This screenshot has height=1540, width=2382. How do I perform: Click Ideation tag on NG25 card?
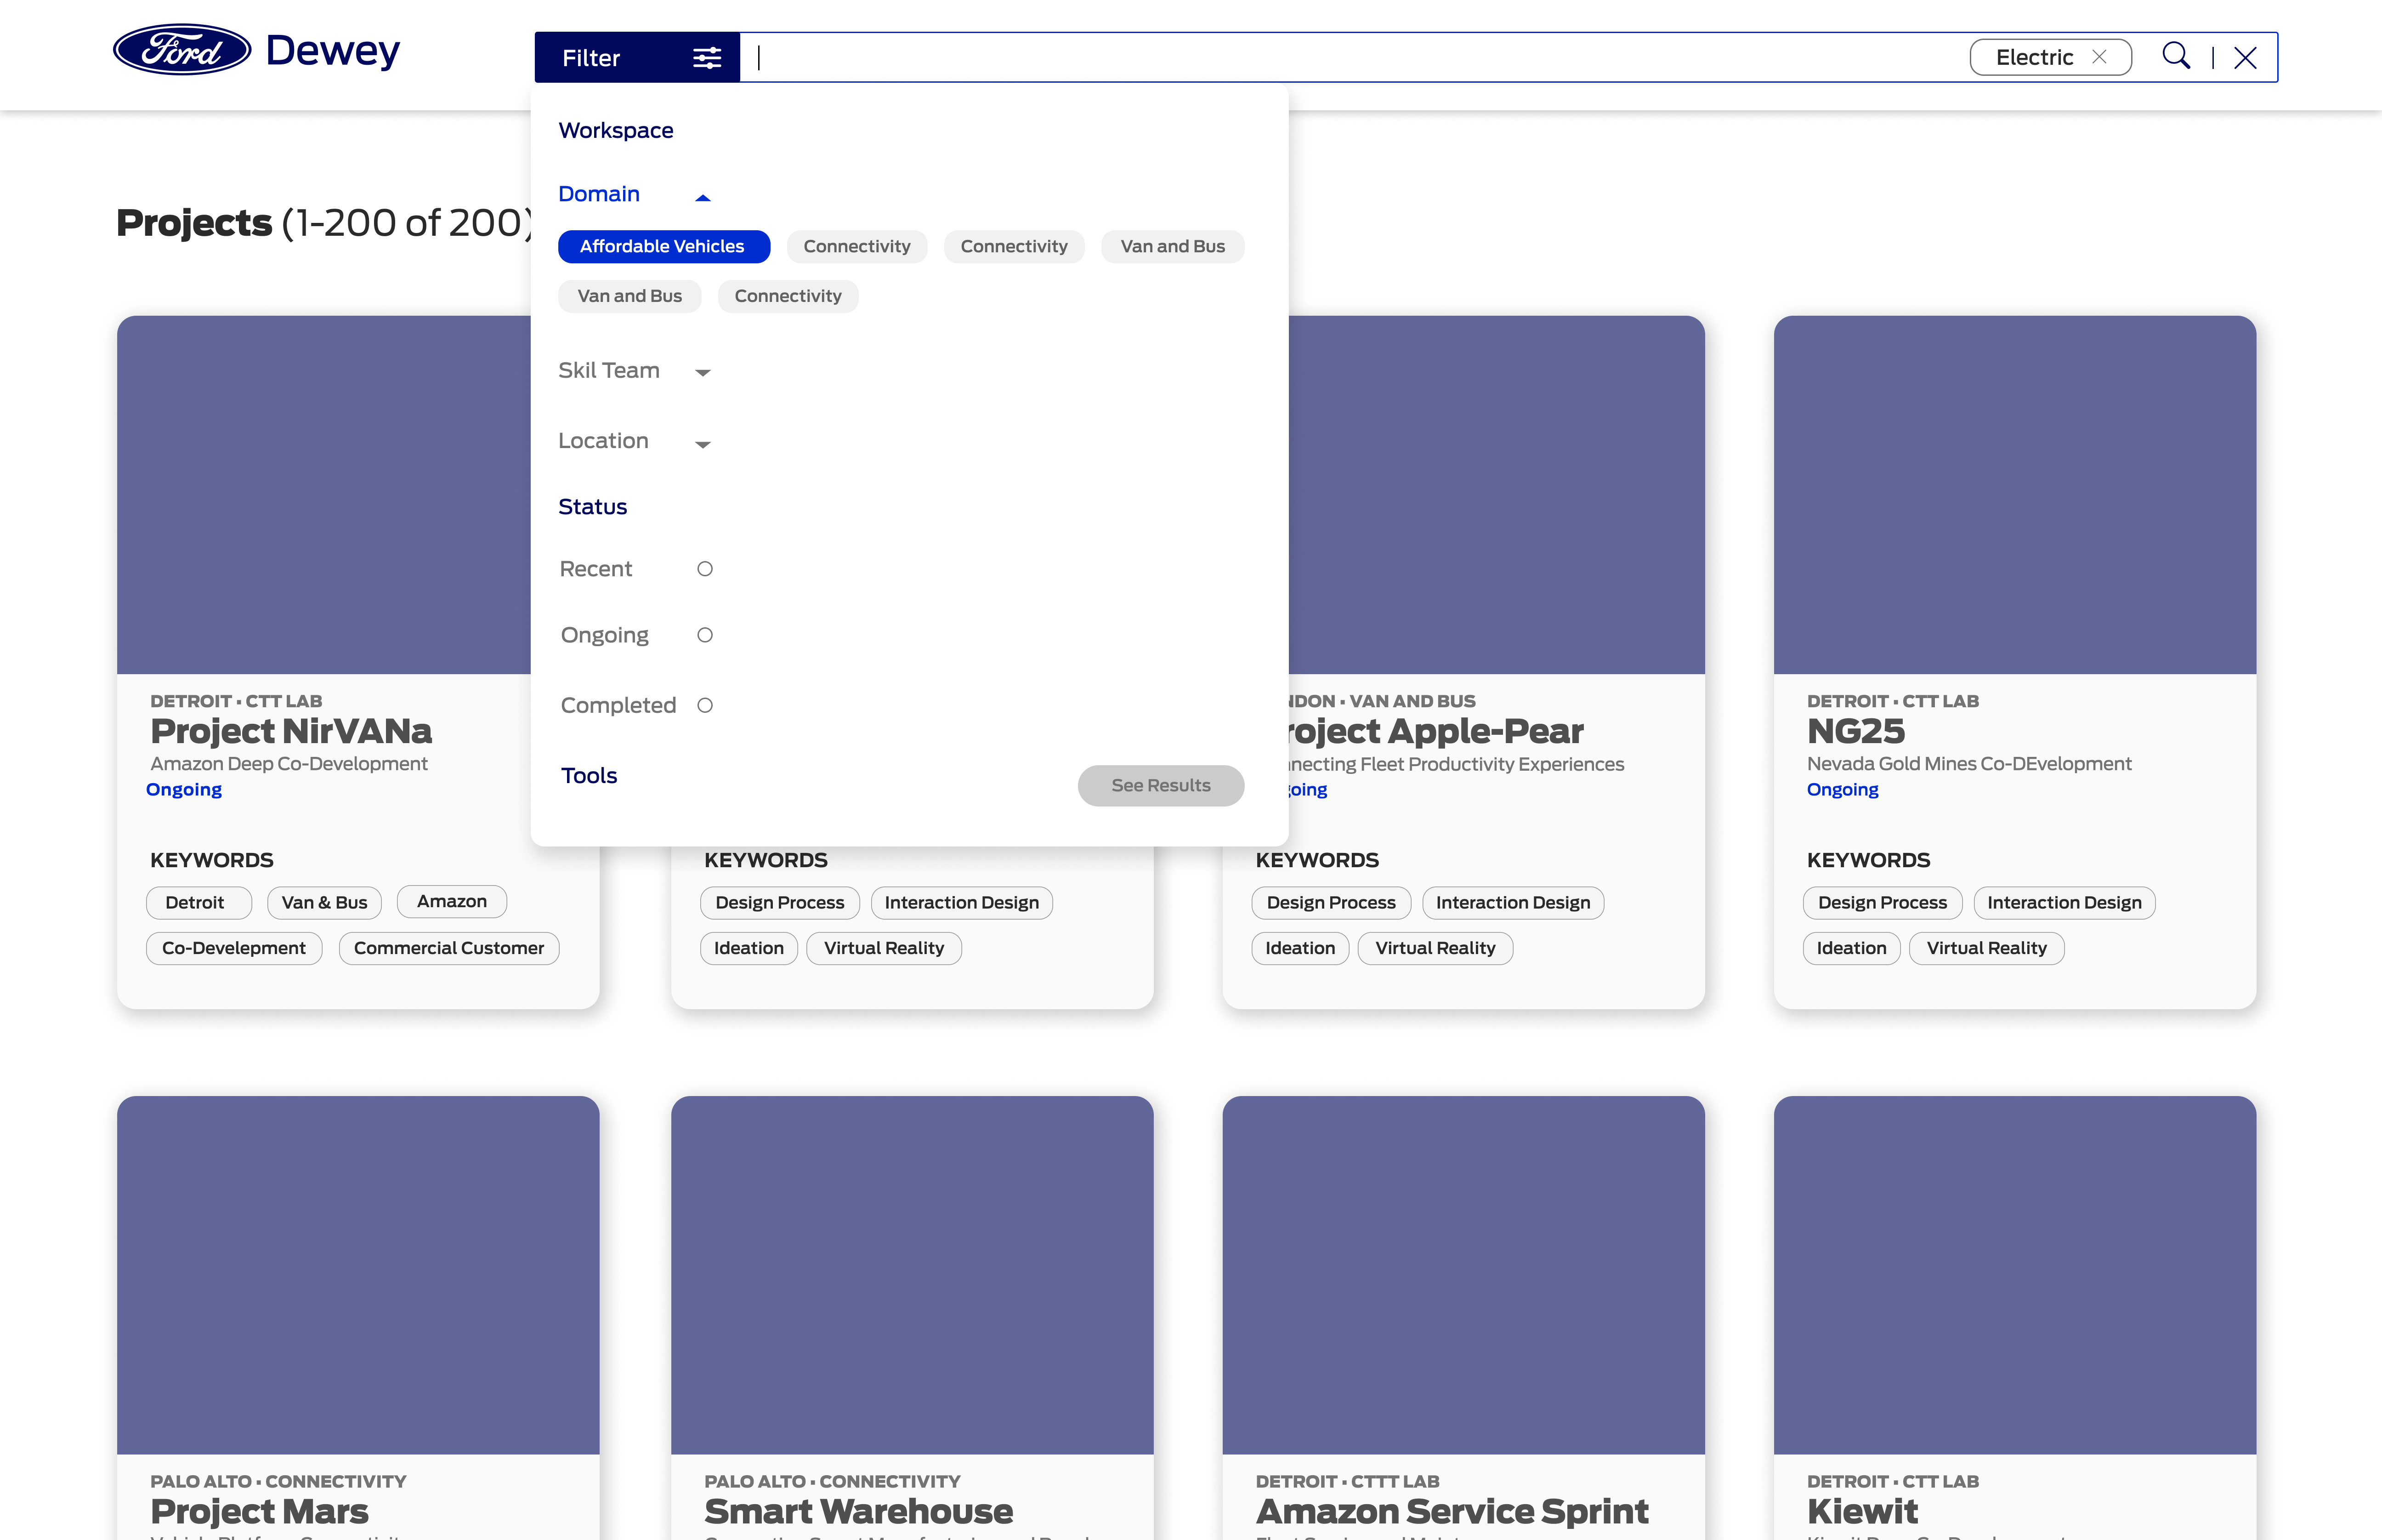tap(1851, 949)
